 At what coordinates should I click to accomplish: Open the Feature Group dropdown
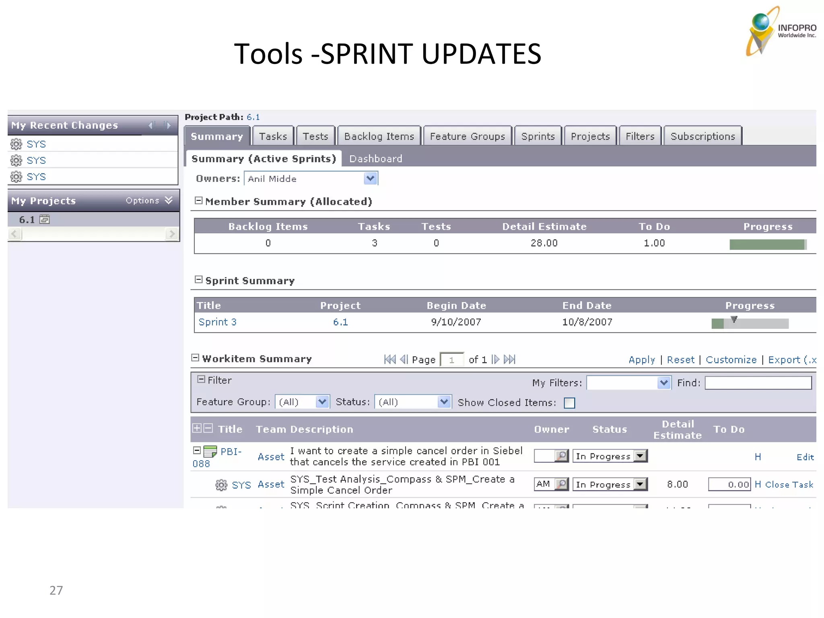[322, 402]
